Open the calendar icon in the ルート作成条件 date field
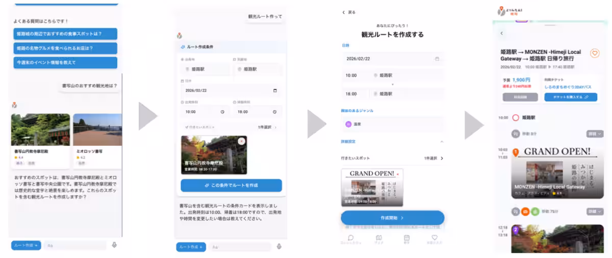Image resolution: width=612 pixels, height=258 pixels. (275, 91)
